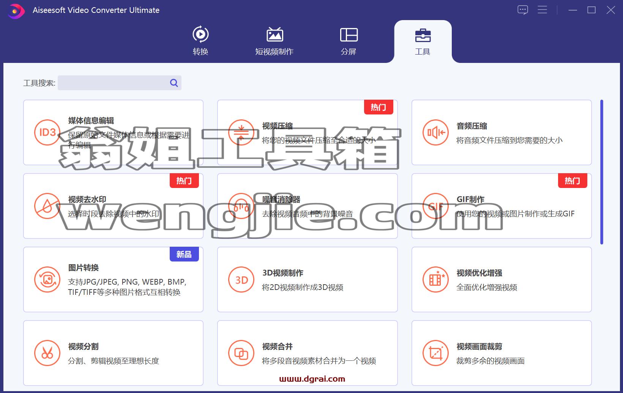The height and width of the screenshot is (393, 623).
Task: Click the 噪音消除器 title text
Action: [x=281, y=199]
